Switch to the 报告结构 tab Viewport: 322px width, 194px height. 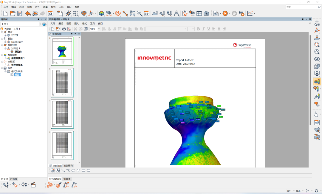click(68, 166)
